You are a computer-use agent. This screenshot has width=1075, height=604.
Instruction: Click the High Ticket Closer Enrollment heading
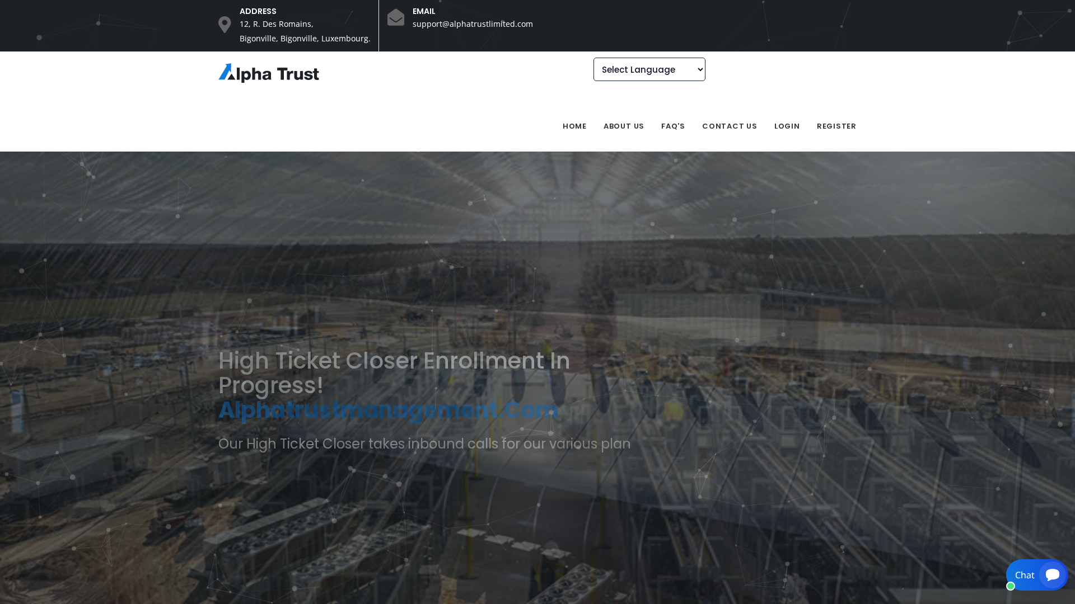coord(394,373)
